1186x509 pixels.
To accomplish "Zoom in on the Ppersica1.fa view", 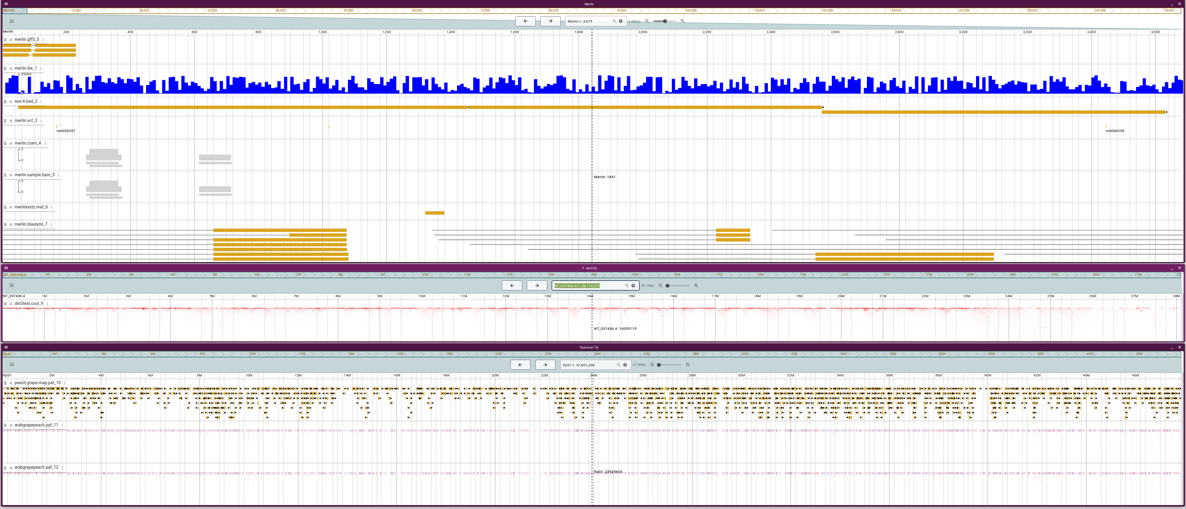I will (x=688, y=365).
